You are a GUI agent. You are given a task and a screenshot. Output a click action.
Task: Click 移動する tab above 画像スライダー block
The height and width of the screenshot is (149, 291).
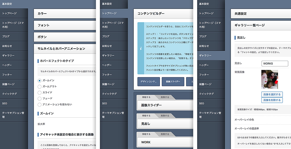(x=146, y=97)
